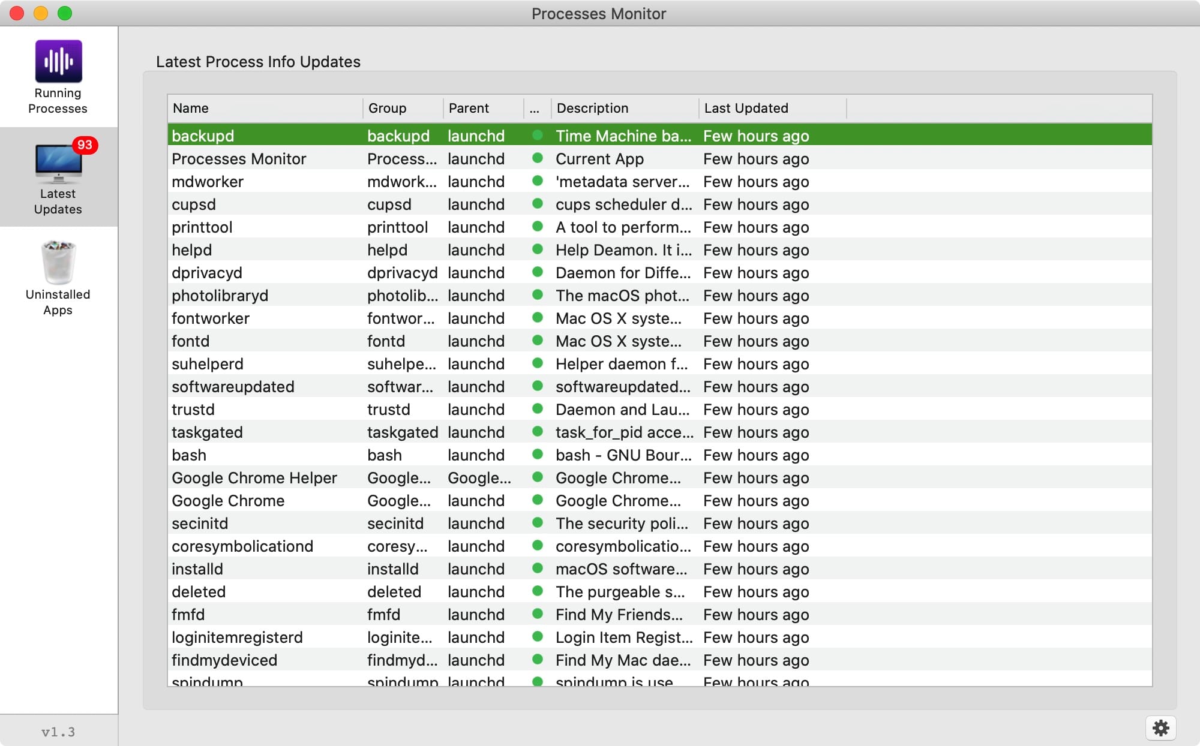Select the printtool process name
Image resolution: width=1200 pixels, height=746 pixels.
pos(202,227)
